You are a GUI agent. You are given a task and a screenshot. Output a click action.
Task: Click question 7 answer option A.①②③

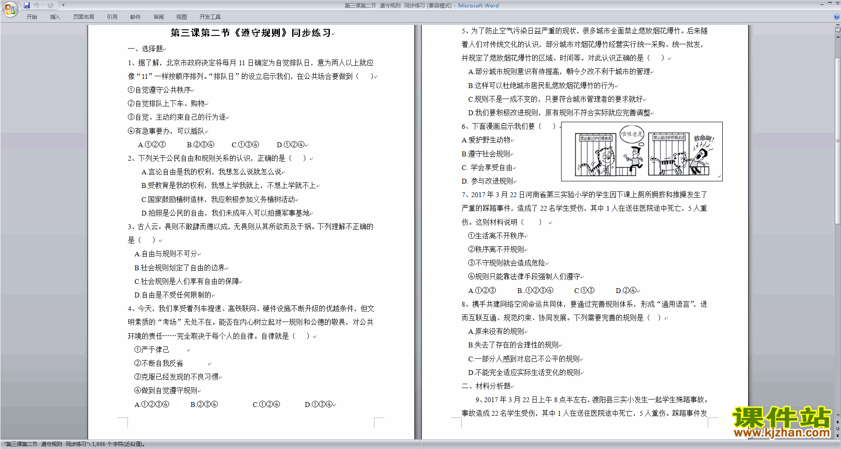(x=482, y=290)
